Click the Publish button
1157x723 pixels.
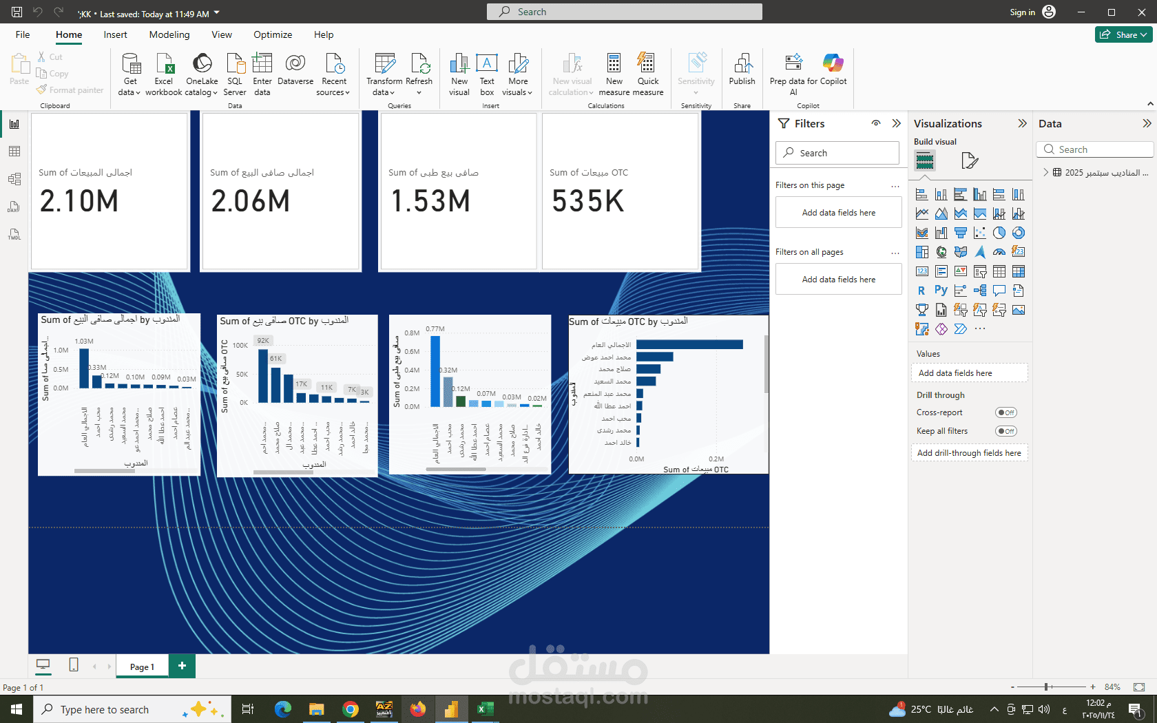click(x=742, y=69)
